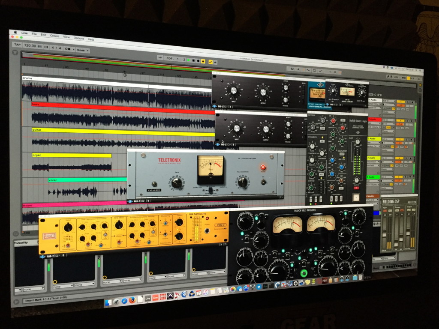Click the tempo nudge up icon
The image size is (439, 329).
pyautogui.click(x=46, y=47)
